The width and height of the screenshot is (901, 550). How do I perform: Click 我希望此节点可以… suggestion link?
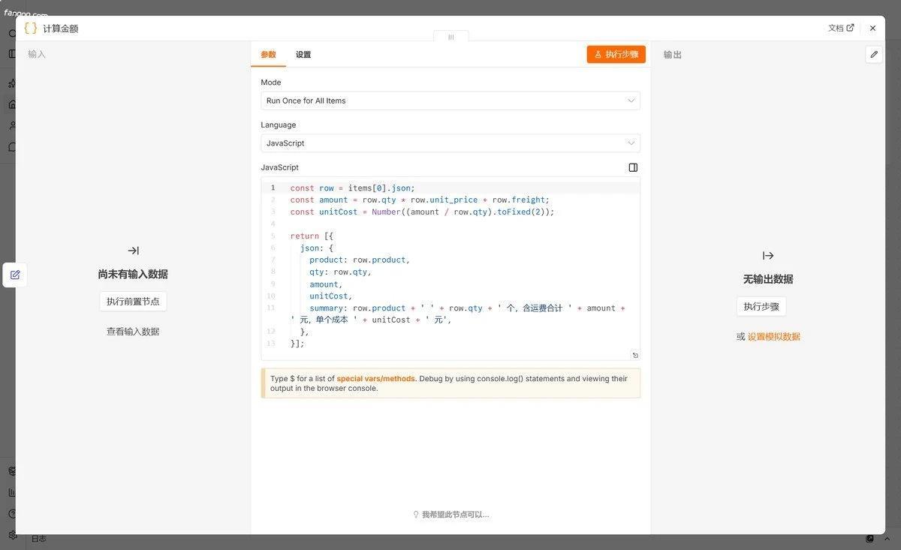tap(450, 515)
